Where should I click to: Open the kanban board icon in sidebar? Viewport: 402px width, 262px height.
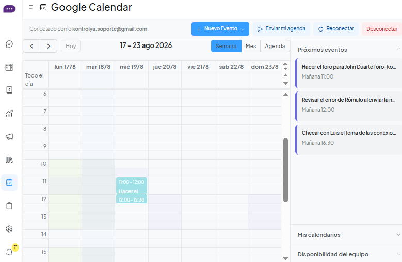tap(9, 67)
